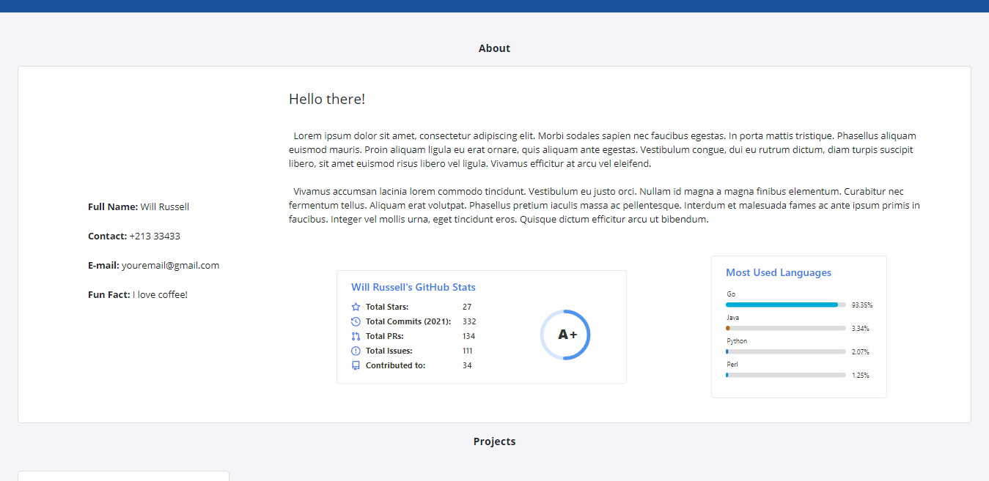Select the blue navigation bar at the top
The height and width of the screenshot is (481, 989).
point(494,7)
